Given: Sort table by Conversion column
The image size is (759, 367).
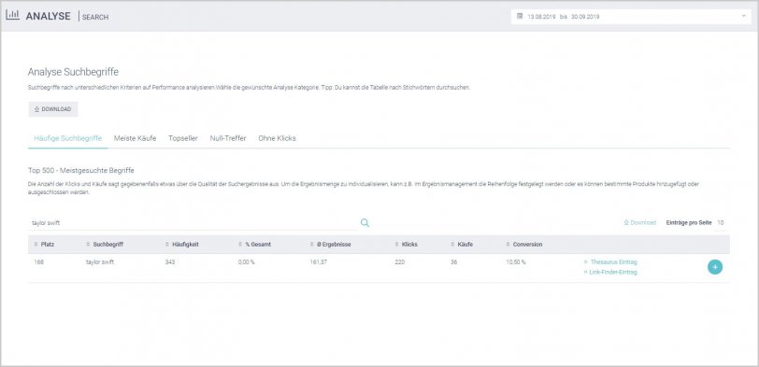Looking at the screenshot, I should pyautogui.click(x=524, y=245).
